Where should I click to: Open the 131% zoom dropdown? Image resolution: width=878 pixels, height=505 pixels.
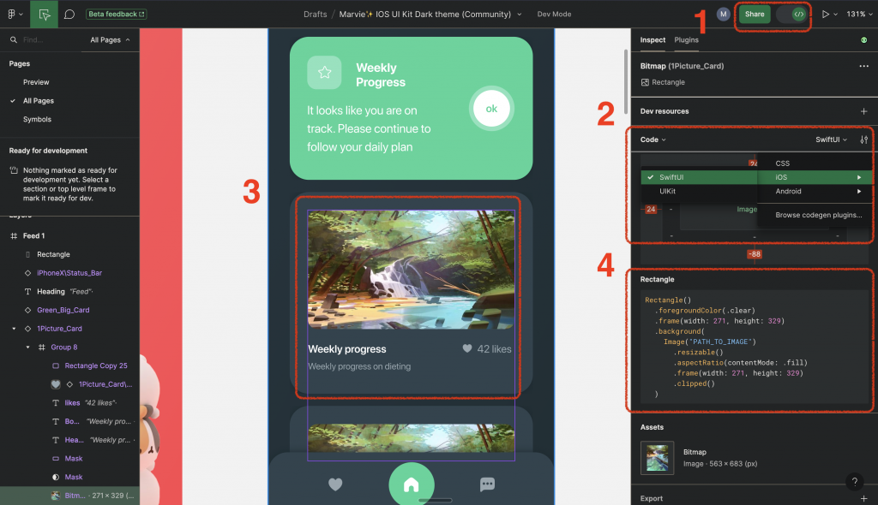coord(859,14)
